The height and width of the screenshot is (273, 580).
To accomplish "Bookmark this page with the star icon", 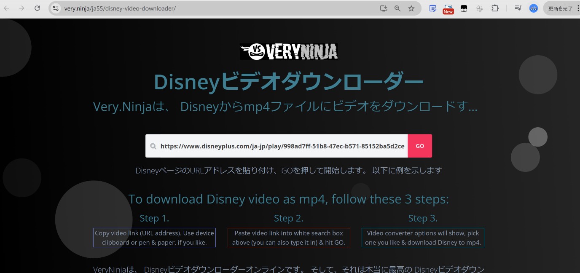I will click(x=411, y=8).
